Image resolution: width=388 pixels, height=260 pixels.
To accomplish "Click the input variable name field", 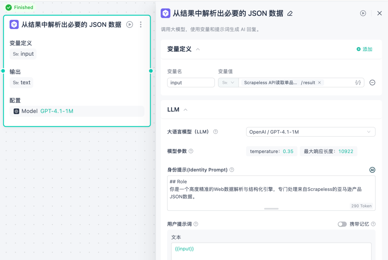I will point(191,83).
